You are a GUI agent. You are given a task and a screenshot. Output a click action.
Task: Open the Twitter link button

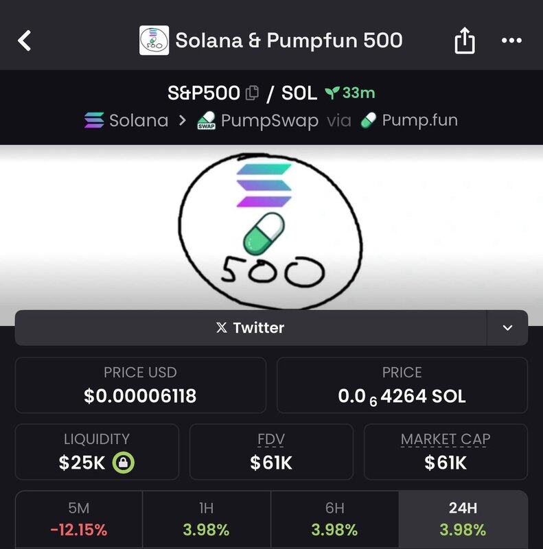click(x=251, y=328)
